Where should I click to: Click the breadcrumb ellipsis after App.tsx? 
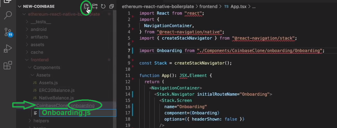tap(254, 6)
